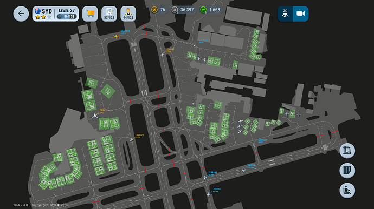Image resolution: width=374 pixels, height=209 pixels.
Task: Select the large plane labeled TW8679
Action: coord(95,116)
